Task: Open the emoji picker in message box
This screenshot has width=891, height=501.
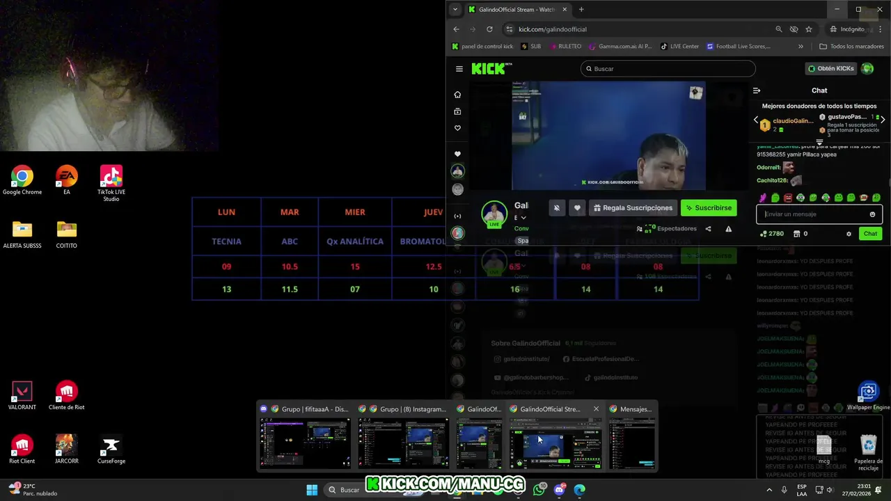Action: (872, 214)
